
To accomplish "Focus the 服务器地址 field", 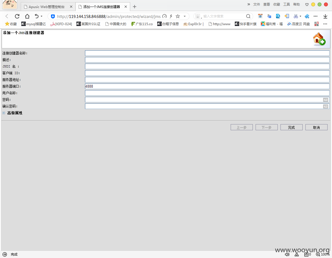I will [x=207, y=80].
